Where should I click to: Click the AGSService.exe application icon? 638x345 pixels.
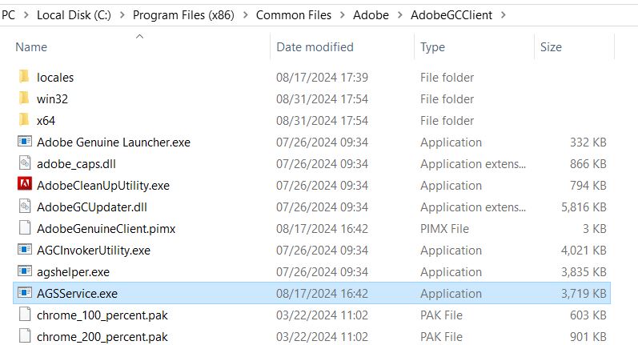tap(23, 293)
